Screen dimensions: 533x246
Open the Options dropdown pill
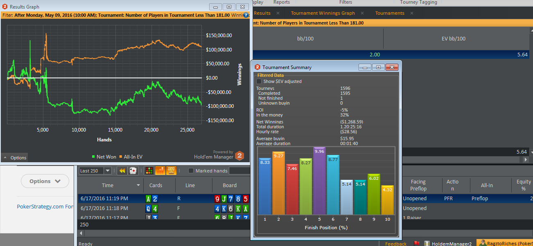[x=45, y=181]
